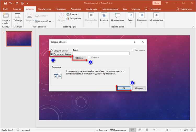Click the spelling check status icon
The image size is (196, 132).
tap(18, 130)
